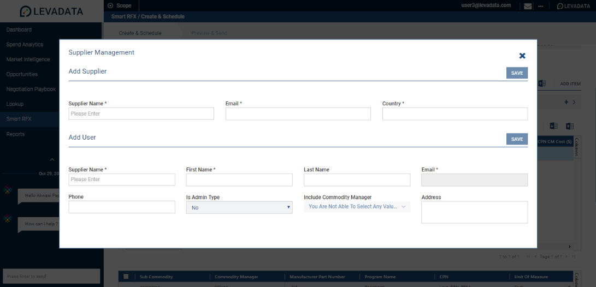Open the three-dots more menu
The width and height of the screenshot is (596, 287).
click(541, 7)
